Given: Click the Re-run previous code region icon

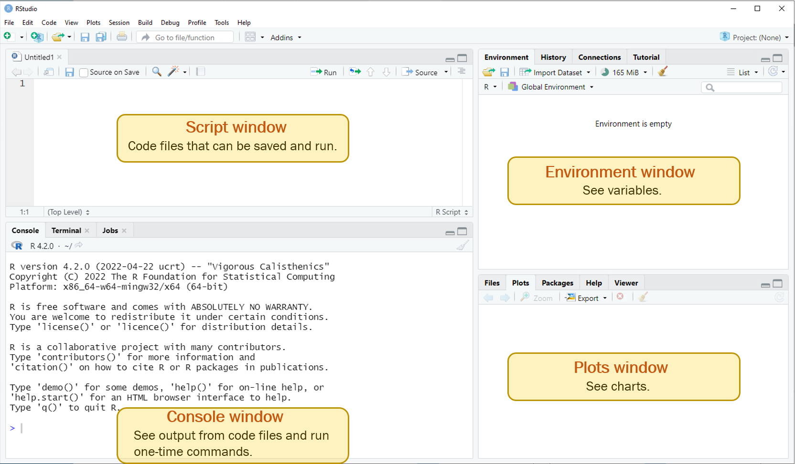Looking at the screenshot, I should pos(355,72).
